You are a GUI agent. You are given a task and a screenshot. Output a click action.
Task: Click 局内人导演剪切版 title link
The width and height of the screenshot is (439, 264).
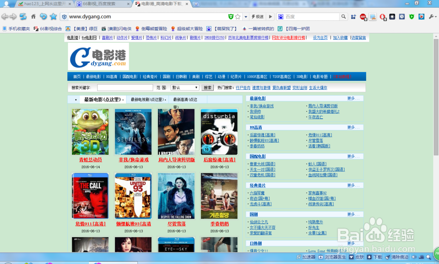176,160
